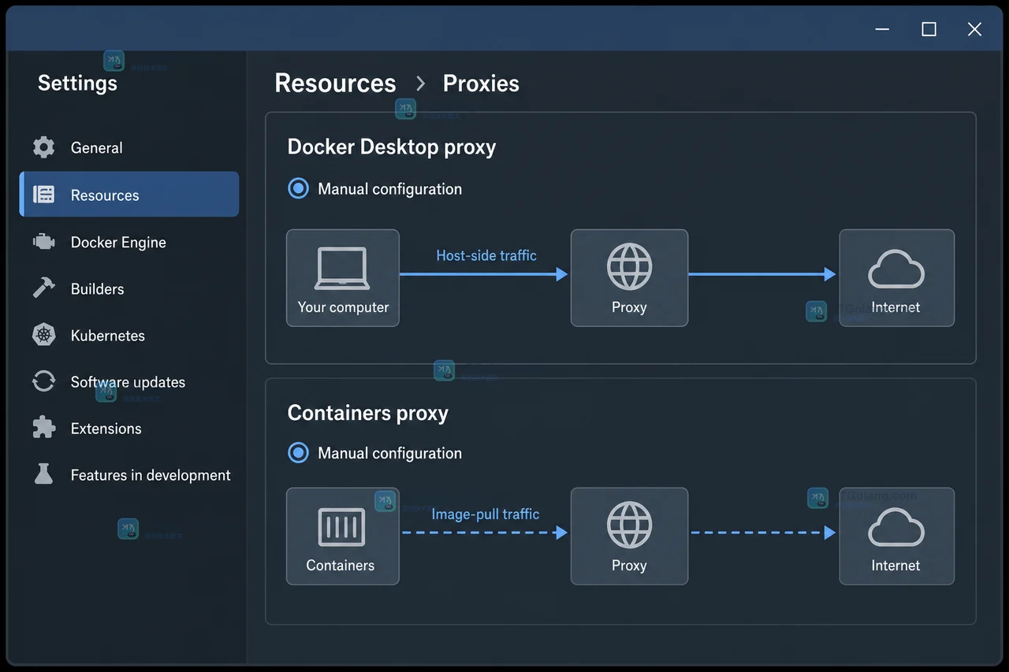This screenshot has width=1009, height=672.
Task: Go to Docker Engine settings
Action: 129,242
